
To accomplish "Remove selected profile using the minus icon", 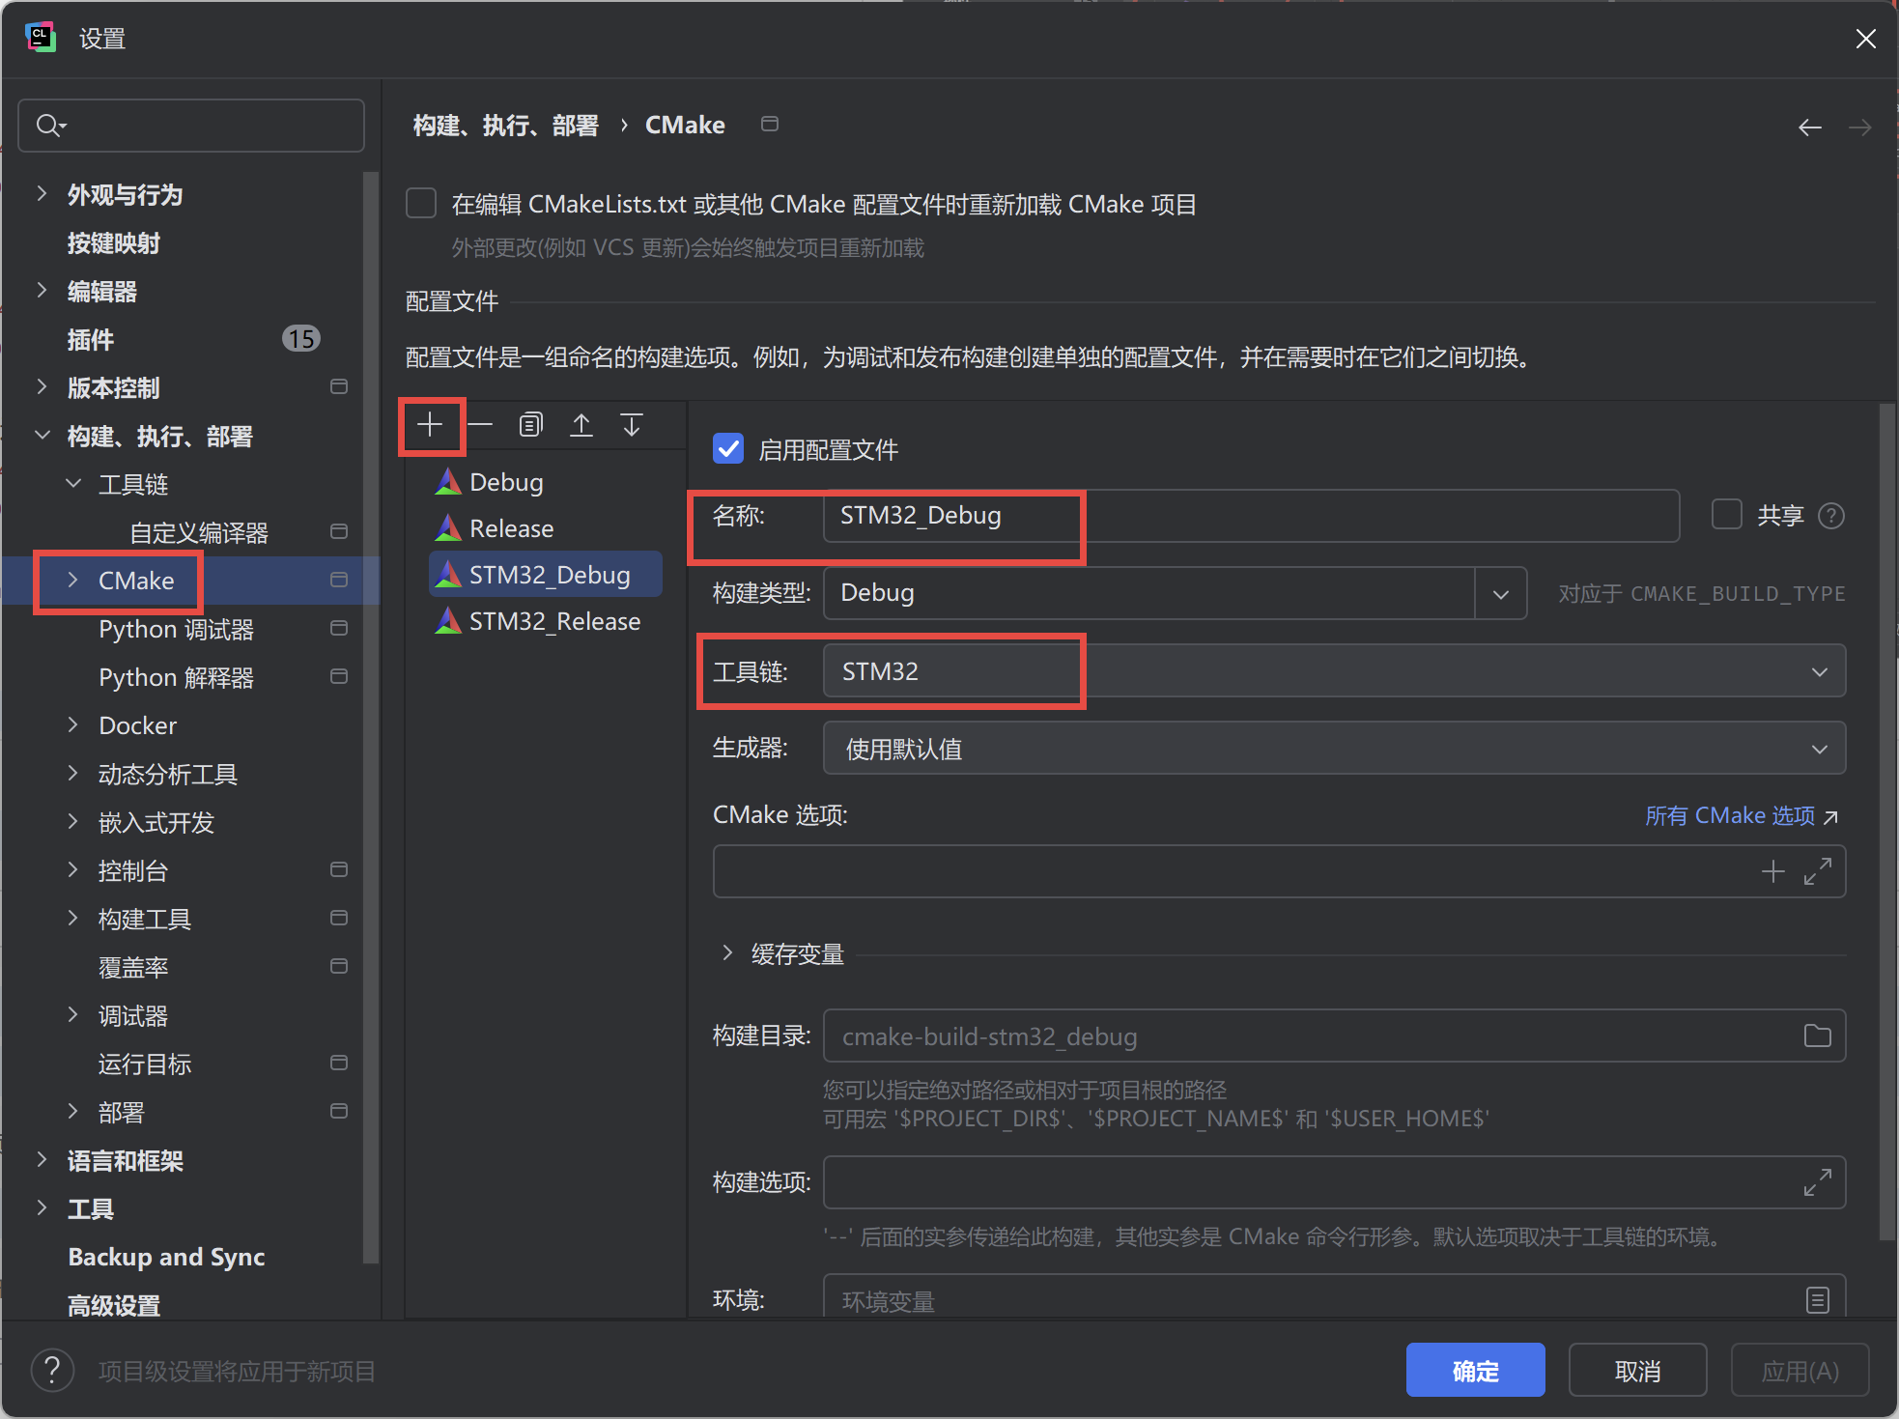I will click(480, 424).
